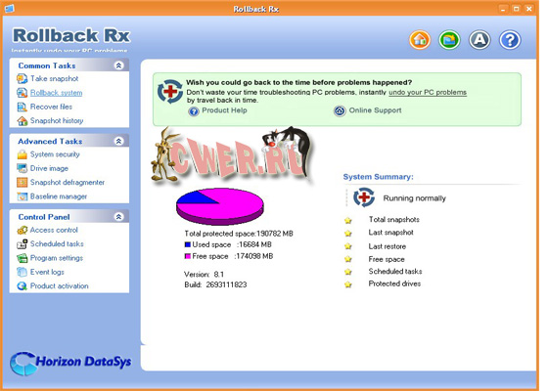548x391 pixels.
Task: Open Rollback system link
Action: click(x=57, y=93)
